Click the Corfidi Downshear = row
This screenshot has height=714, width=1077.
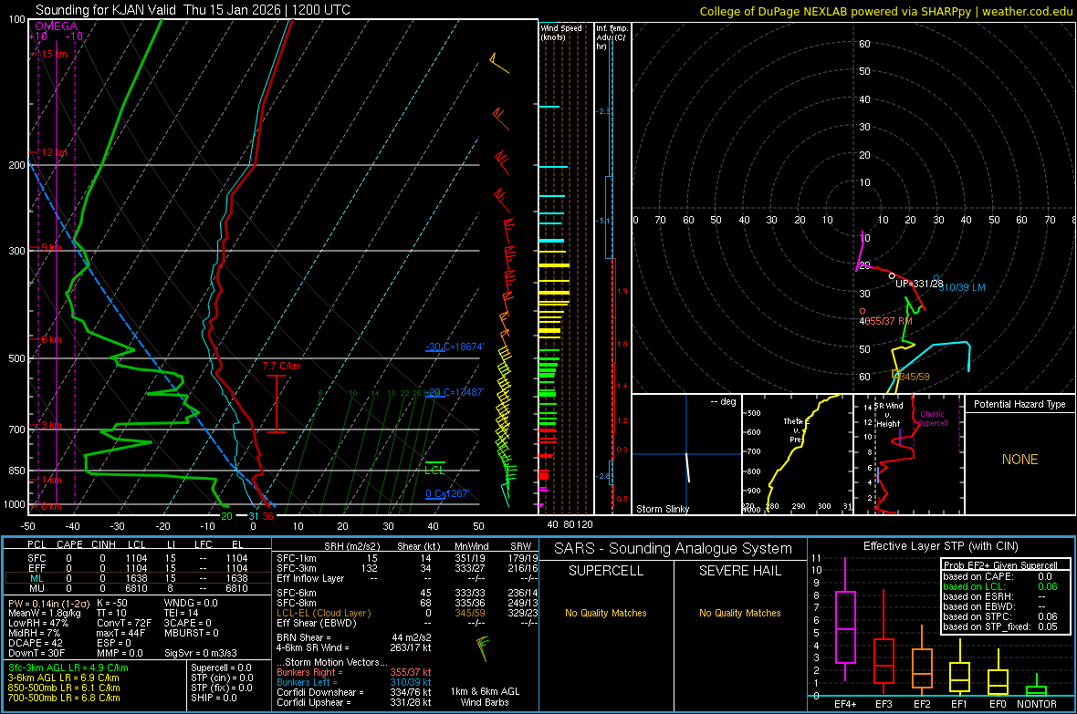354,692
